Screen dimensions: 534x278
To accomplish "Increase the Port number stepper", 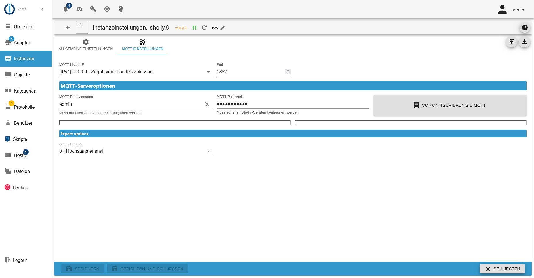I will [x=288, y=70].
